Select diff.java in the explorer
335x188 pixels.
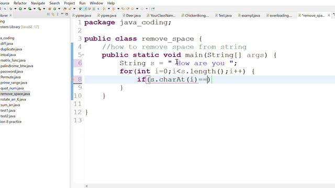click(x=7, y=43)
